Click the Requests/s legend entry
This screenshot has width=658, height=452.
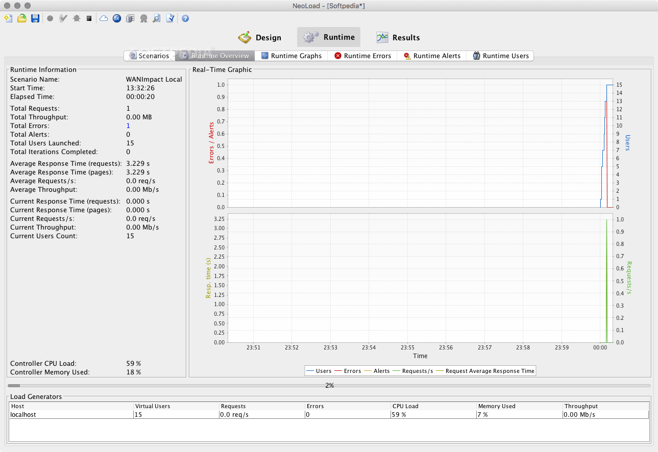pos(412,371)
